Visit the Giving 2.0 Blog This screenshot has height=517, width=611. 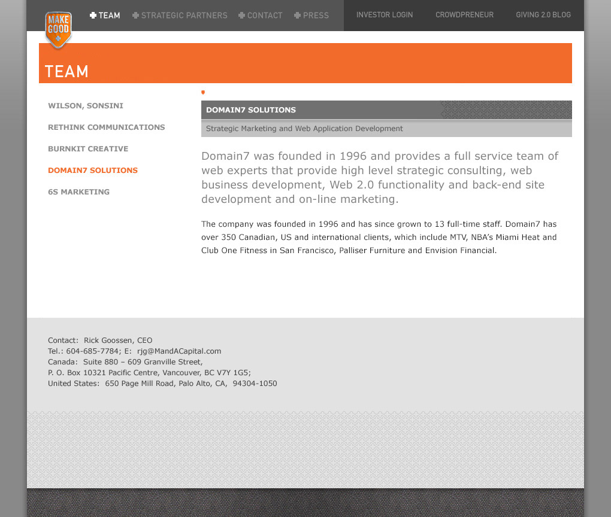pyautogui.click(x=543, y=15)
